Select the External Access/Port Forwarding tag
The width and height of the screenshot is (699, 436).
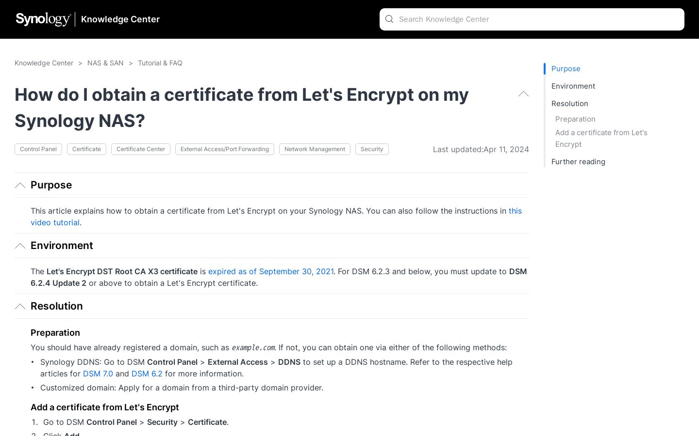(225, 149)
